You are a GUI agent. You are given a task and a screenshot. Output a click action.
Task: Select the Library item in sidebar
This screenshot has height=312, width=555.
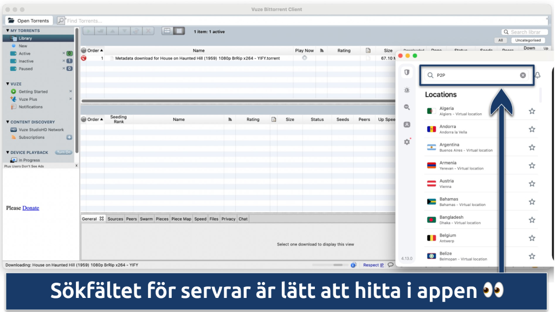coord(25,38)
